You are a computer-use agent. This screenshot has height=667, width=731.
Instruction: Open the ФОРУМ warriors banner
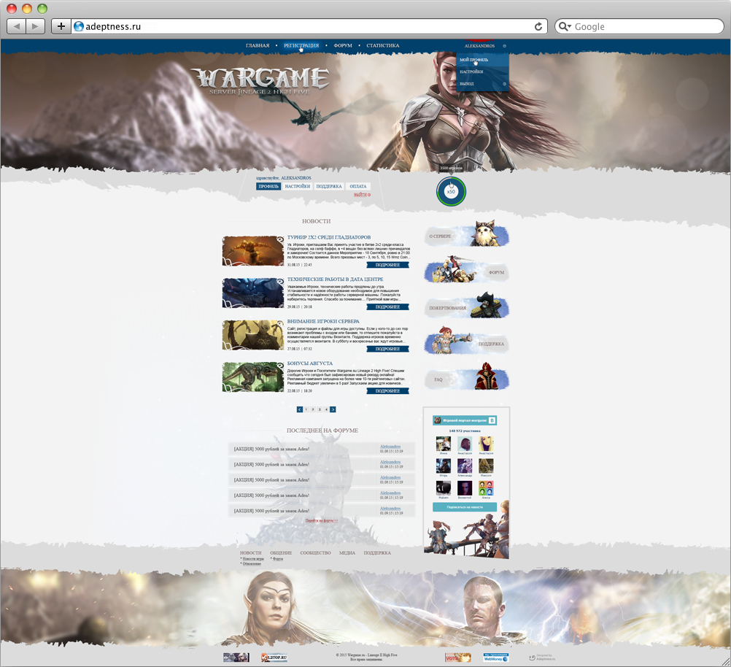click(x=466, y=269)
